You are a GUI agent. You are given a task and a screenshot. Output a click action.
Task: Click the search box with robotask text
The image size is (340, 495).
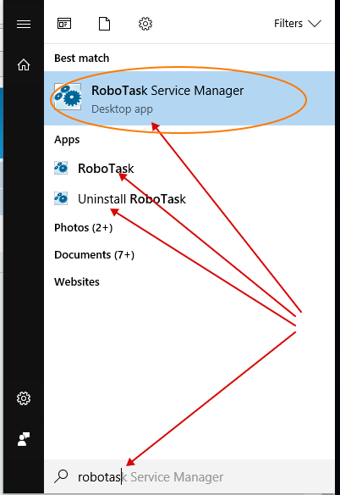(189, 477)
